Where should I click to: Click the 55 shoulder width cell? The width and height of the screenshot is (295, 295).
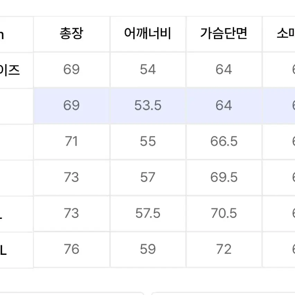[x=148, y=141]
